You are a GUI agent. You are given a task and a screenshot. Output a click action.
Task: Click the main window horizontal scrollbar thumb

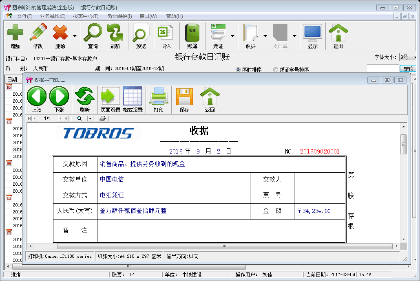[129, 267]
